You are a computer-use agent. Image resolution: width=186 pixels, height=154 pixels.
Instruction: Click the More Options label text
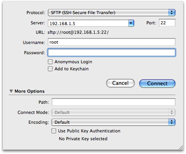point(29,91)
